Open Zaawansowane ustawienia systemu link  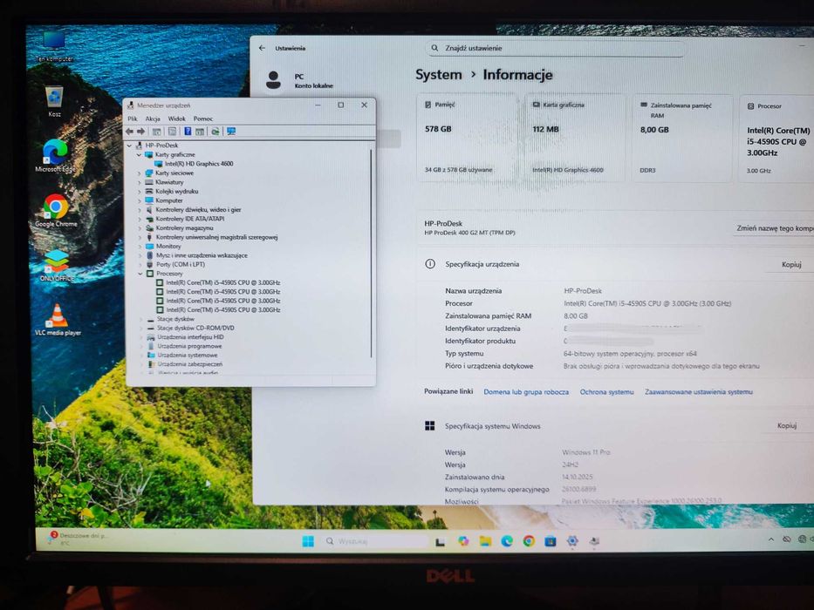click(698, 392)
